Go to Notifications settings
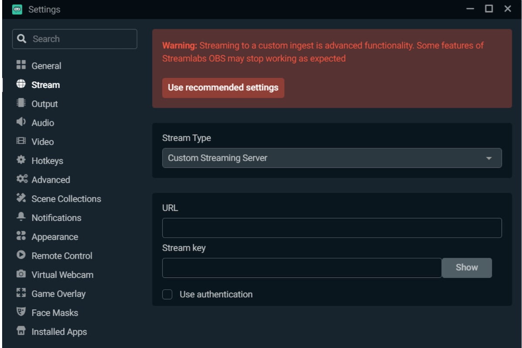522x348 pixels. (56, 218)
